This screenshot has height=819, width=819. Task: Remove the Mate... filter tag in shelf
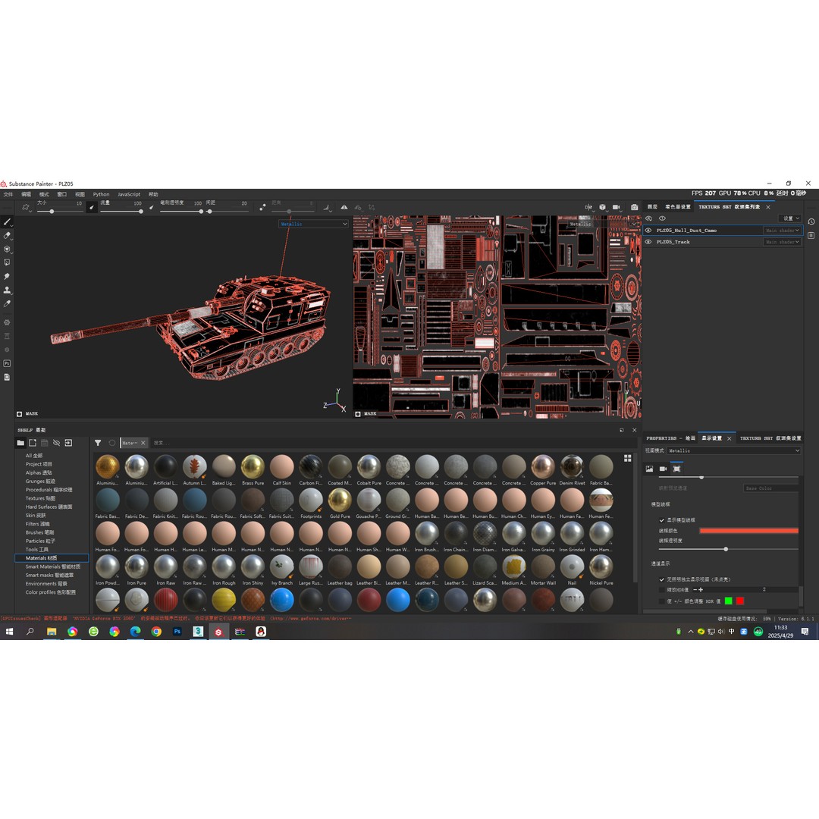click(143, 443)
